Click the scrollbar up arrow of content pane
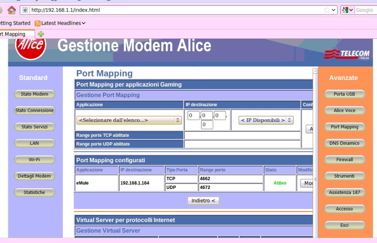The image size is (377, 243). click(x=315, y=71)
